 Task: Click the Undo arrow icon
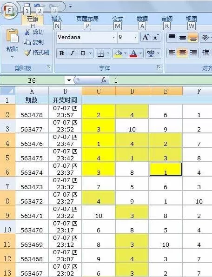point(37,6)
